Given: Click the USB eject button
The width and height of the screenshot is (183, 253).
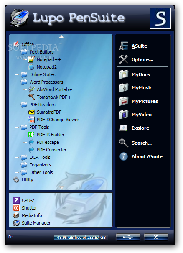Looking at the screenshot, I should tap(128, 237).
